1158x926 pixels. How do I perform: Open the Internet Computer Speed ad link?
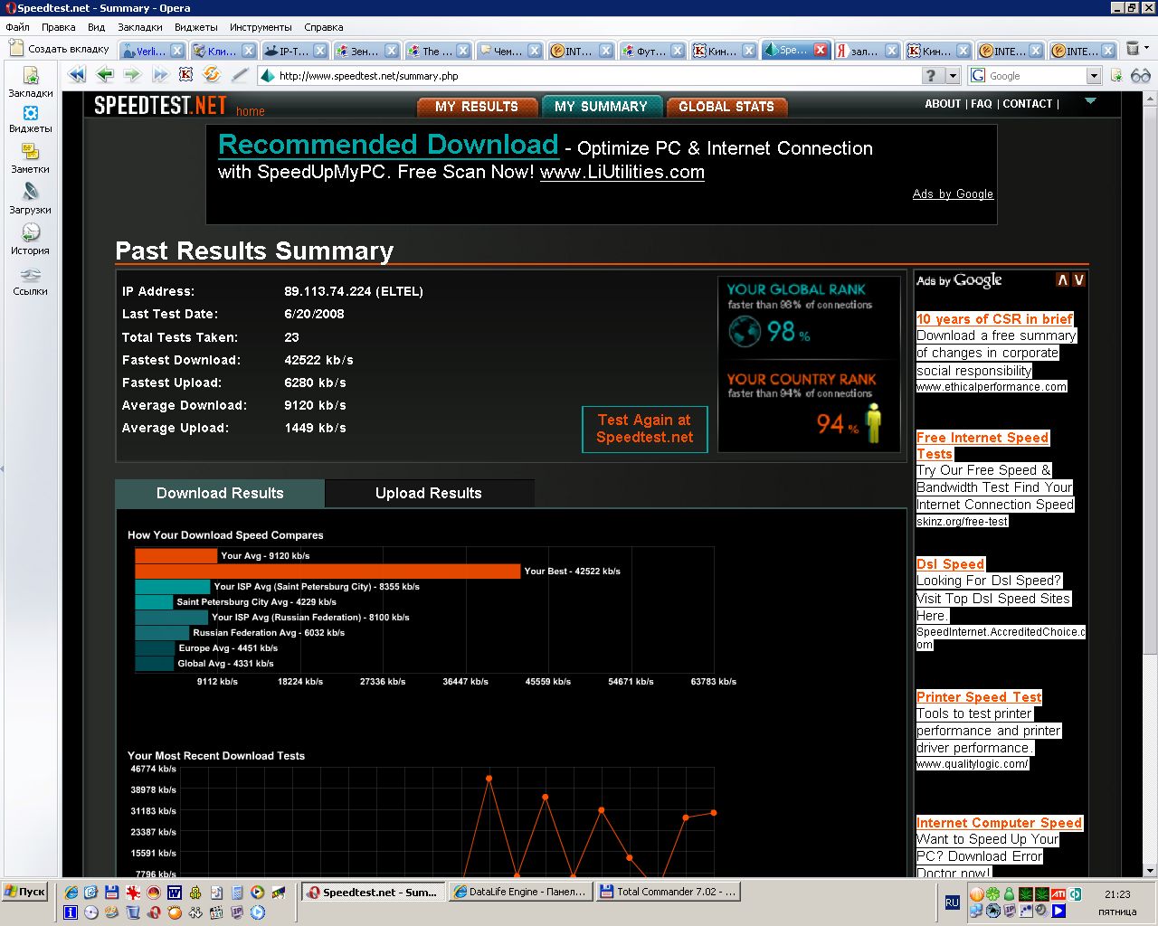[1000, 822]
